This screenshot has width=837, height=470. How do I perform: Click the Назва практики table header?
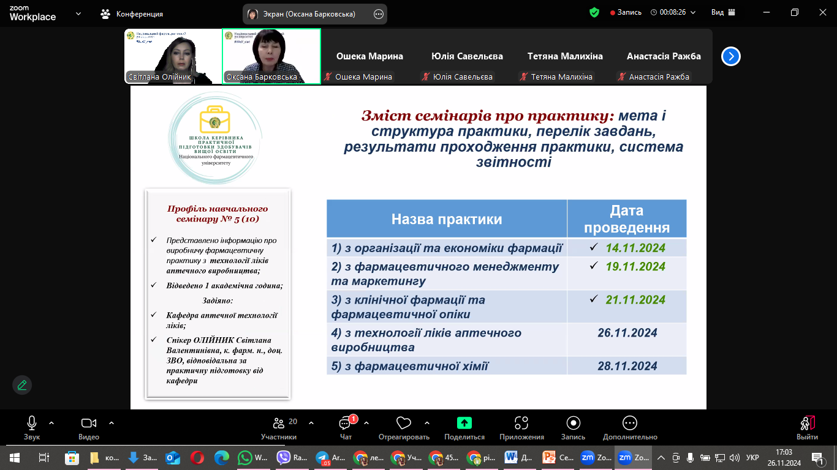447,219
